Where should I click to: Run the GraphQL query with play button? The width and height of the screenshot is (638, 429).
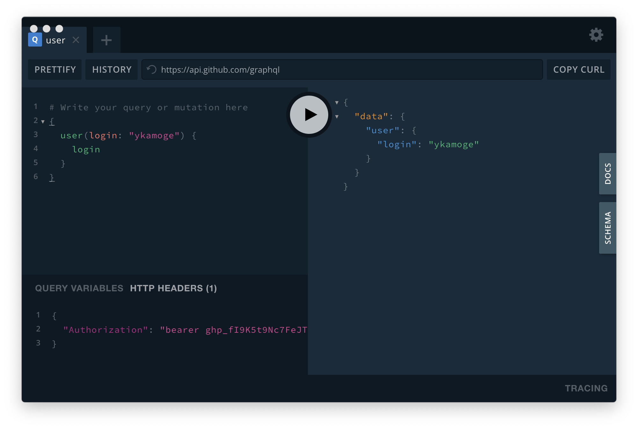point(309,115)
